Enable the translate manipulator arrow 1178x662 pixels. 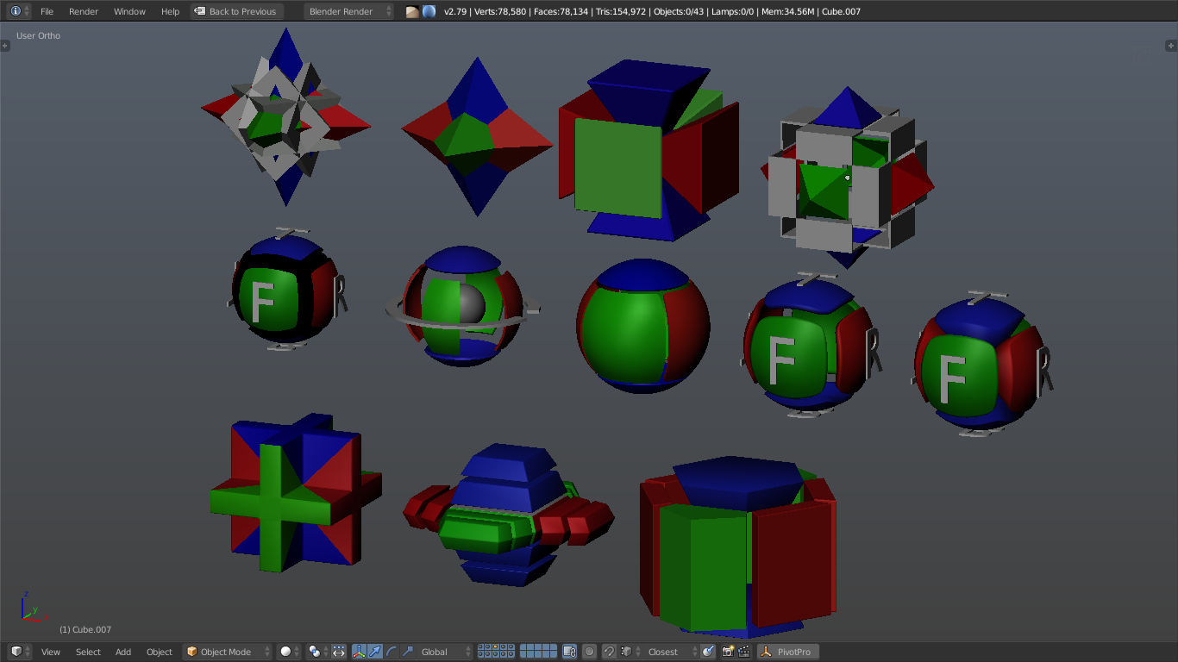pyautogui.click(x=375, y=652)
